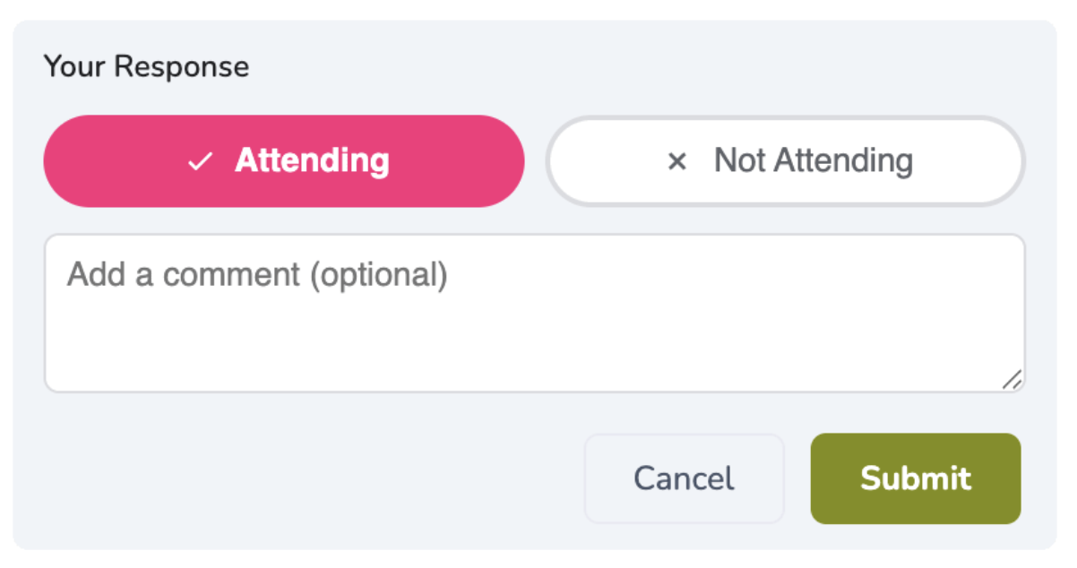
Task: Click the comment box resize handle
Action: click(1012, 380)
